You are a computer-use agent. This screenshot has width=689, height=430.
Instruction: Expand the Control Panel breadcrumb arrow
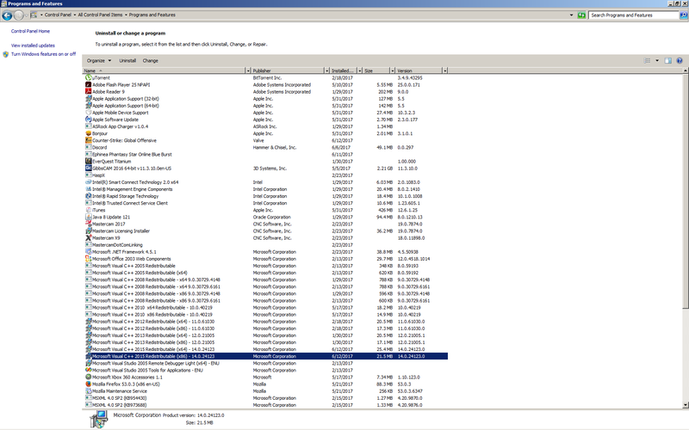tap(75, 15)
